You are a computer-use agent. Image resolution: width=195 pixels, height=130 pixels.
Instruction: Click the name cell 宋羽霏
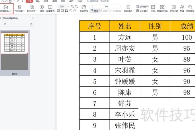coord(125,70)
